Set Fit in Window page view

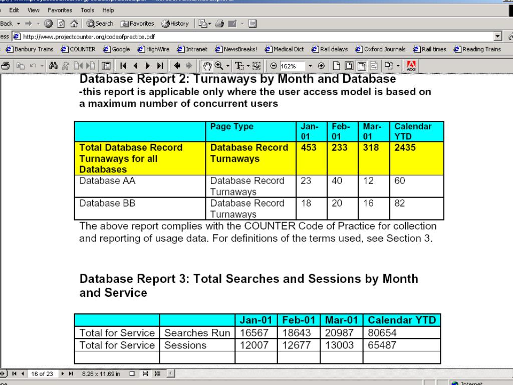(349, 66)
